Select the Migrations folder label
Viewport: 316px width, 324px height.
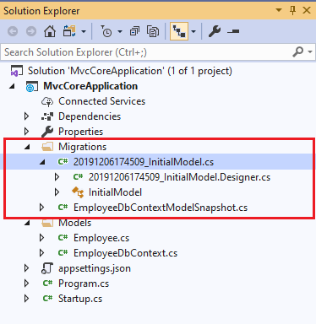82,147
